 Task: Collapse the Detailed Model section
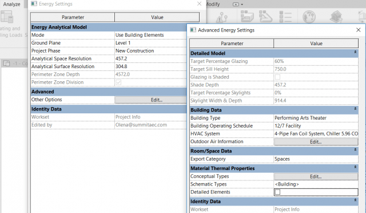(355, 52)
